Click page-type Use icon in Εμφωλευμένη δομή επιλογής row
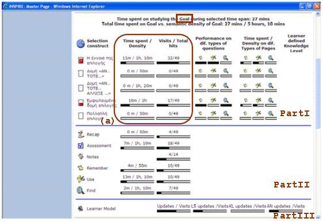Viewport: 323px width, 222px height. [258, 101]
